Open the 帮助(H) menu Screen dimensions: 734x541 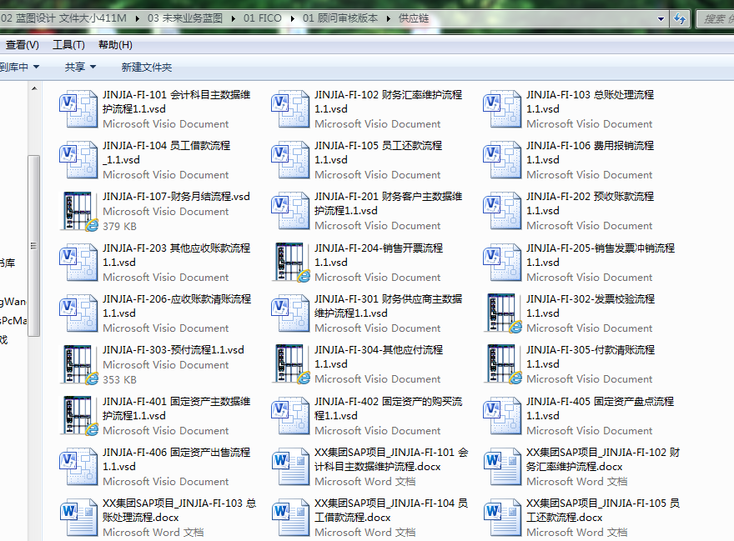(115, 45)
